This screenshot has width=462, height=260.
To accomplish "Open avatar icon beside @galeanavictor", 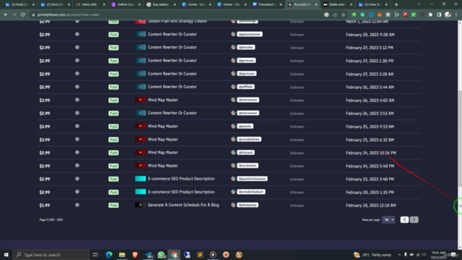I will click(x=233, y=34).
